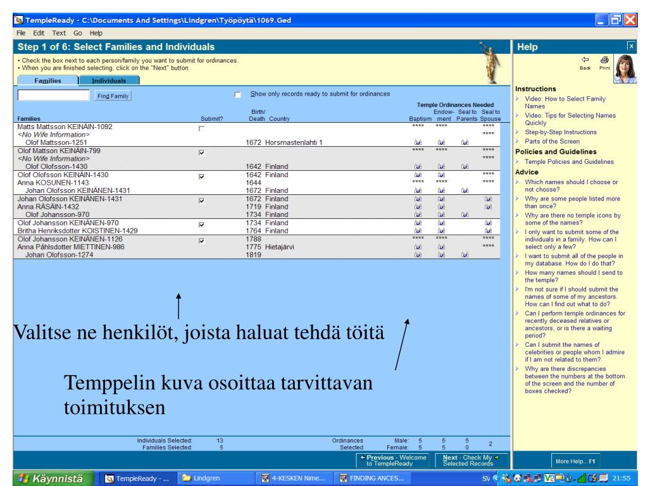Open the Help menu
Image resolution: width=648 pixels, height=486 pixels.
(x=96, y=33)
